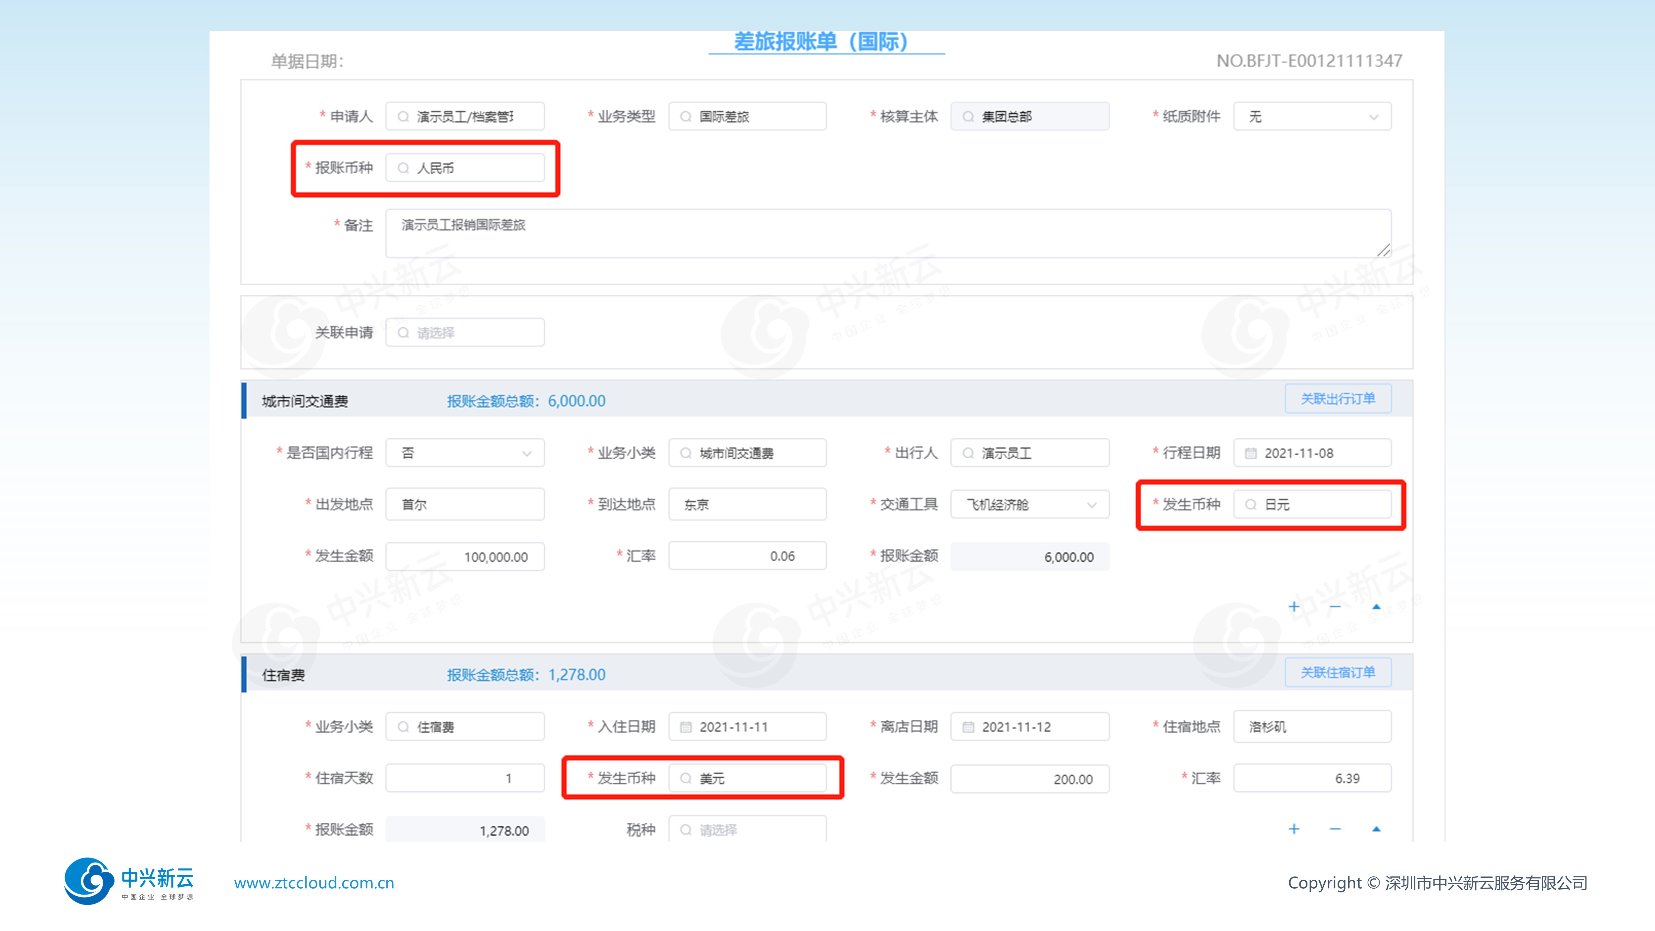Expand the 是否国内行程 dropdown
The width and height of the screenshot is (1655, 931).
tap(464, 454)
